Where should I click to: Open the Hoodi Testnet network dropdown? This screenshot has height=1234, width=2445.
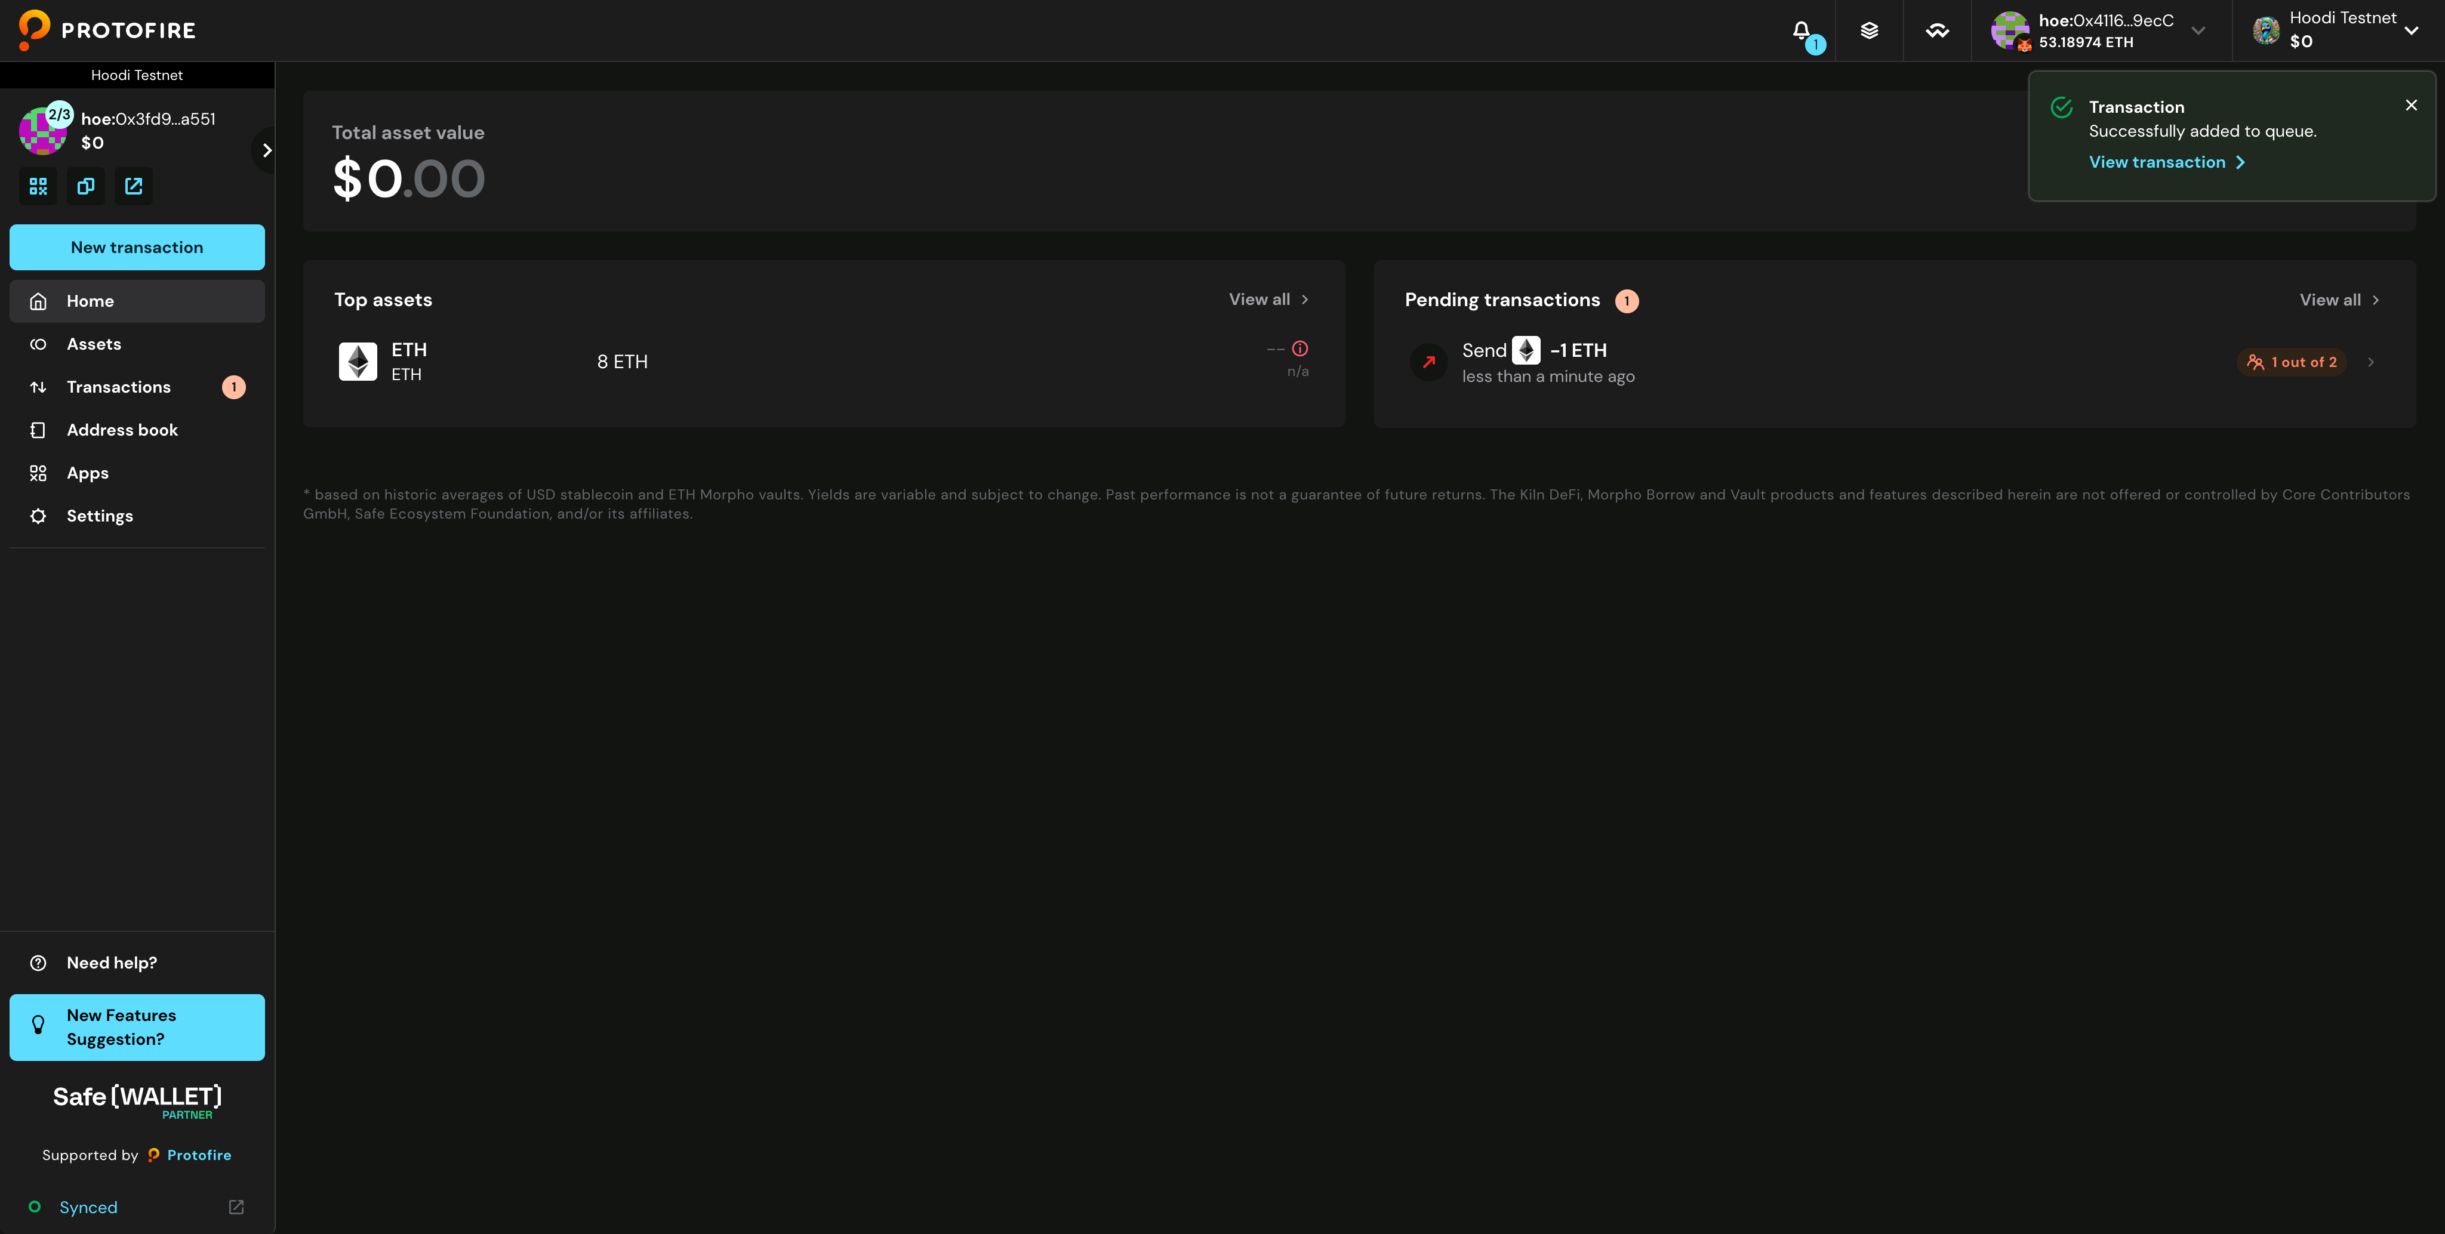(2411, 30)
